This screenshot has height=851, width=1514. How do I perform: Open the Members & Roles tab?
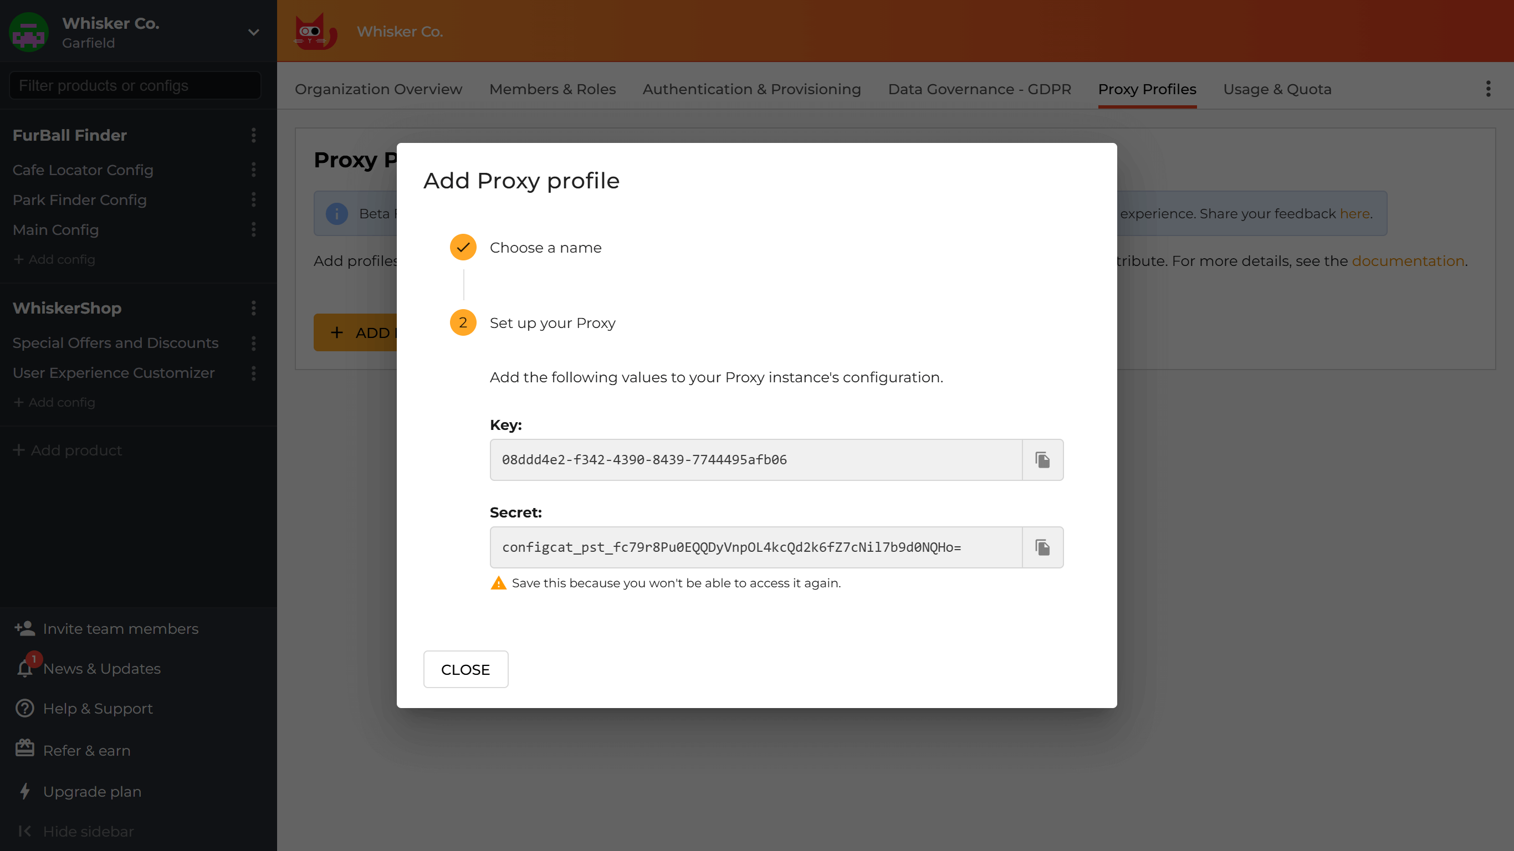click(552, 89)
